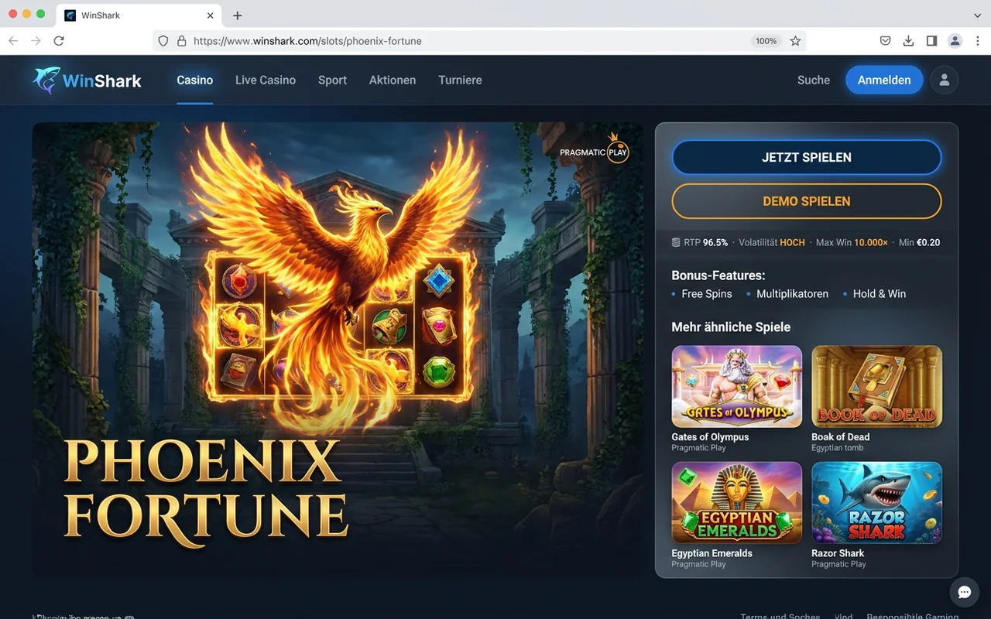Click the 'Max Win 10.000×' stat

(852, 242)
